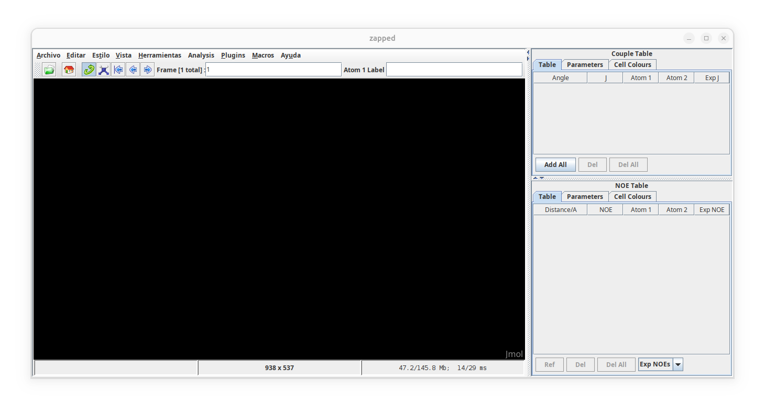Click the down arrow on table divider
The width and height of the screenshot is (765, 412).
542,178
